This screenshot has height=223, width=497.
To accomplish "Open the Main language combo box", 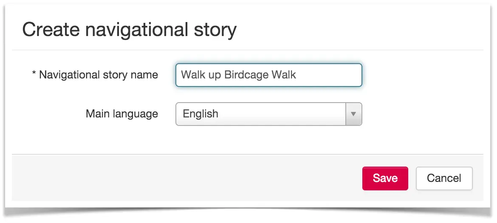I will pos(269,114).
